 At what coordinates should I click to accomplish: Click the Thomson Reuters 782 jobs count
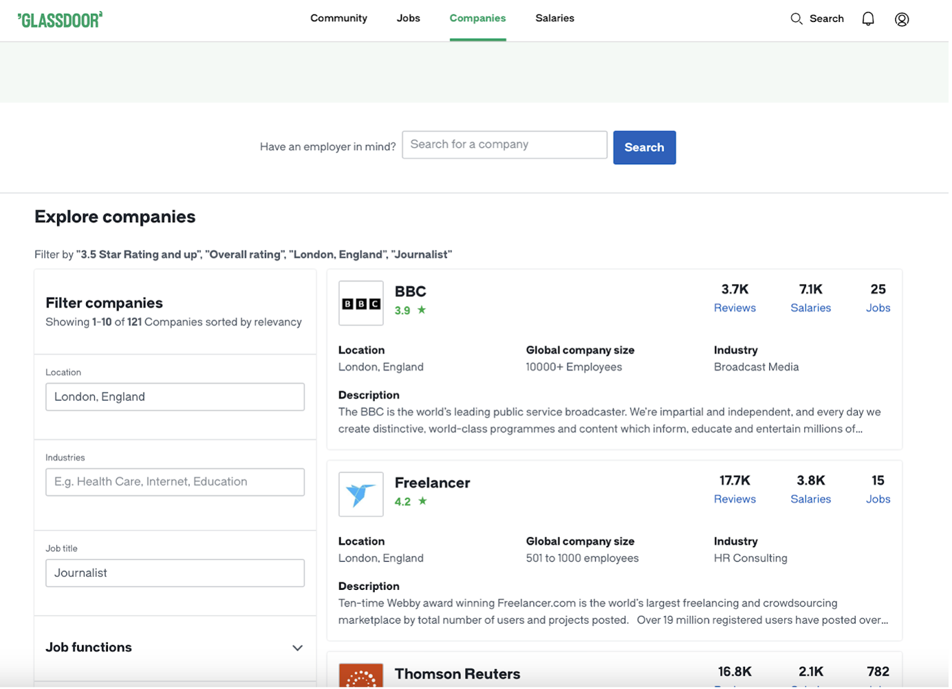[x=880, y=672]
